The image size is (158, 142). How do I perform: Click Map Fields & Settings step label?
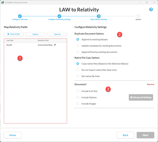(x=99, y=19)
